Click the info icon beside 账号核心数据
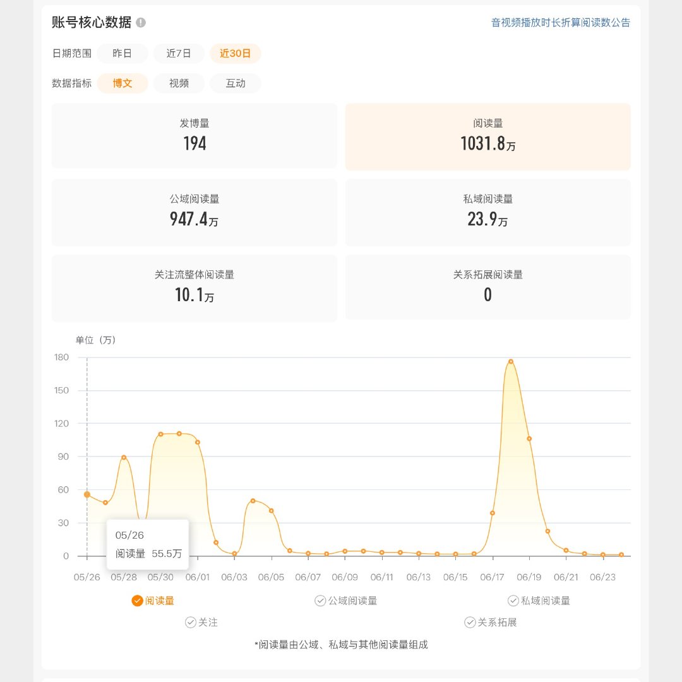 140,23
